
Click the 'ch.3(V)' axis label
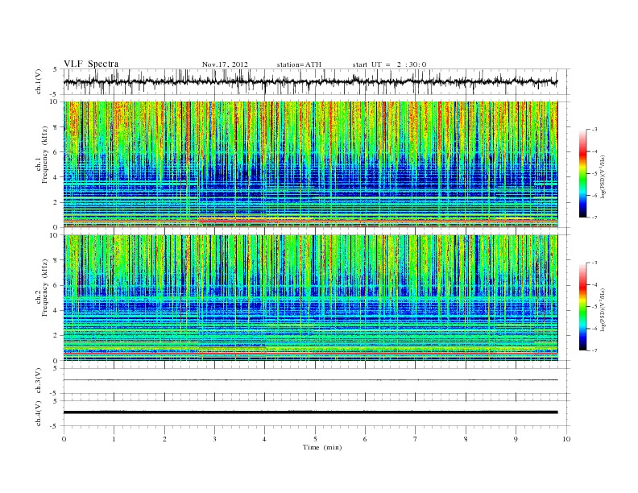[x=39, y=381]
